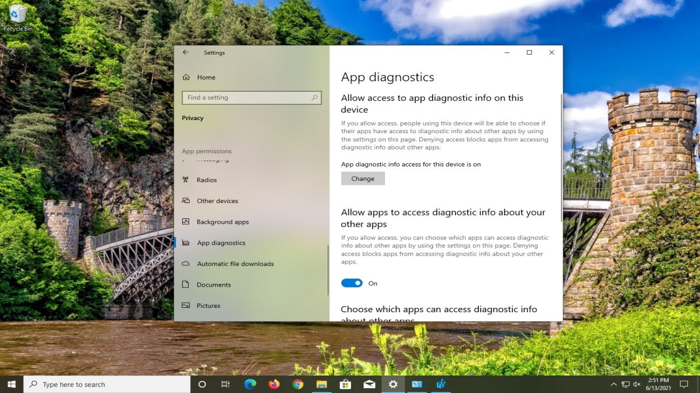Open the blue window app beside Settings gear
This screenshot has height=393, width=700.
[x=417, y=384]
